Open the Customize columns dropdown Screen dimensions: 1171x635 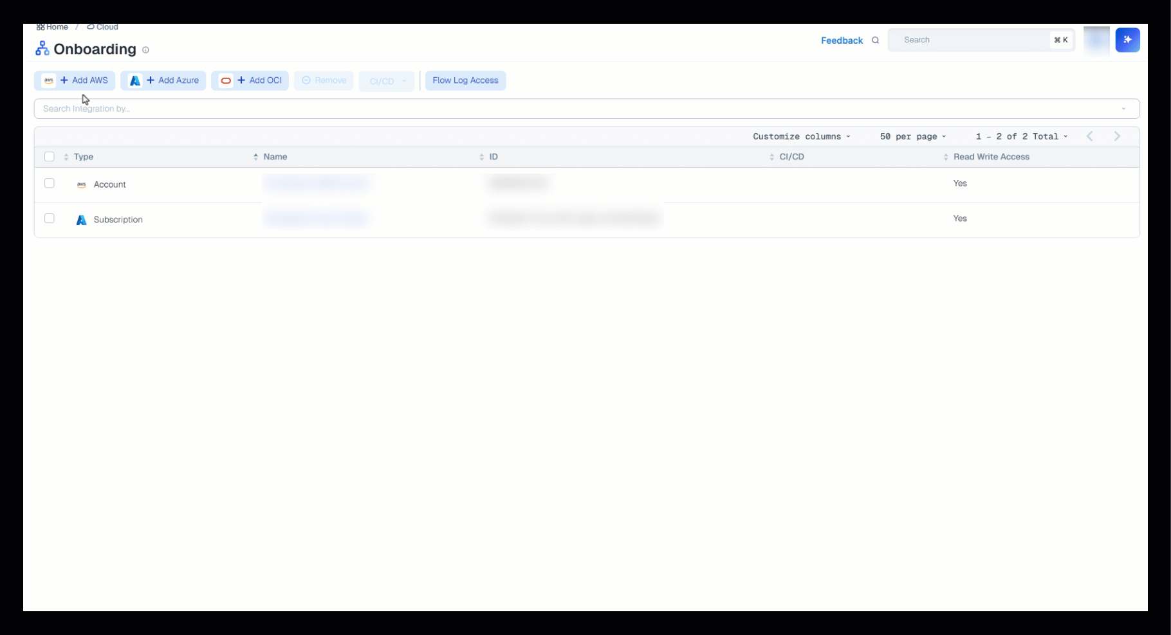click(x=802, y=136)
